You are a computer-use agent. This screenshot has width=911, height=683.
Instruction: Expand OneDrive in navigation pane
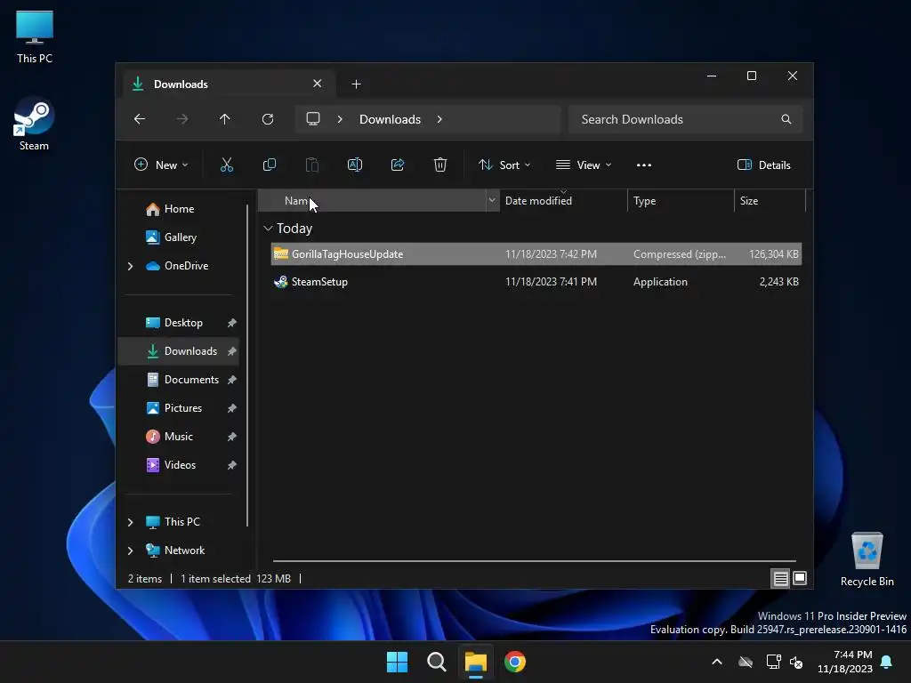pos(130,266)
